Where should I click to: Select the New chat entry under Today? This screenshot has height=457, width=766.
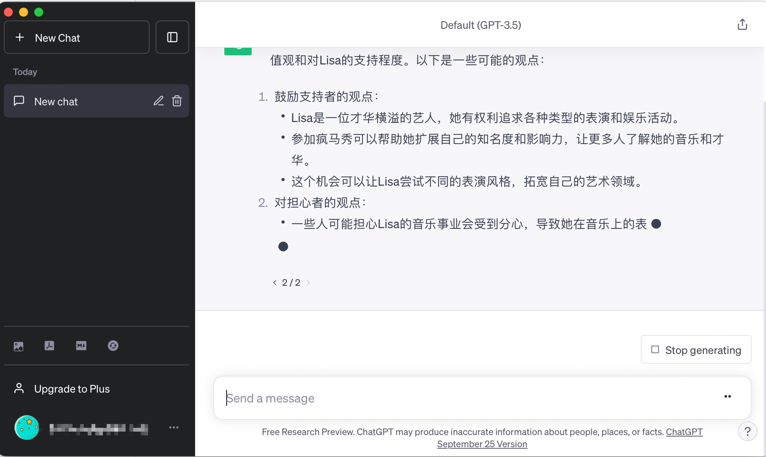pos(56,101)
